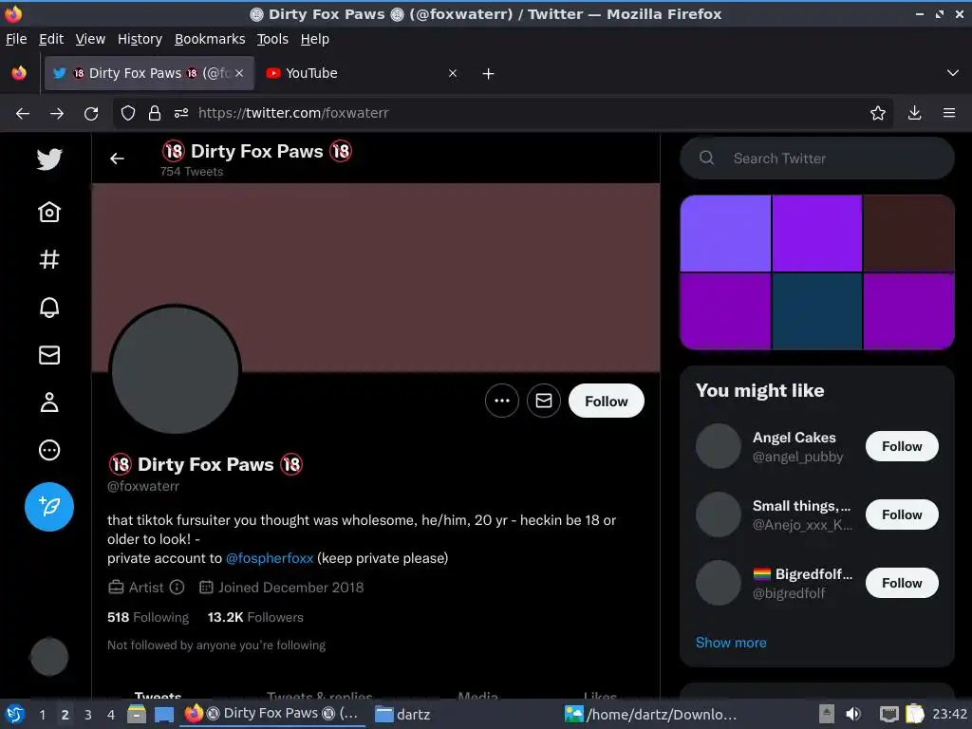Reload the current page
Screen dimensions: 972x729
(x=91, y=114)
